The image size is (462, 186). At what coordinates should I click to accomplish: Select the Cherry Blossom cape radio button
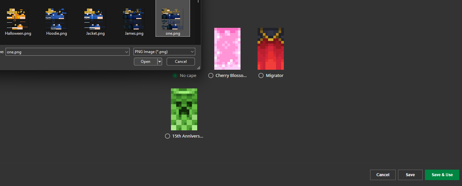[x=211, y=76]
